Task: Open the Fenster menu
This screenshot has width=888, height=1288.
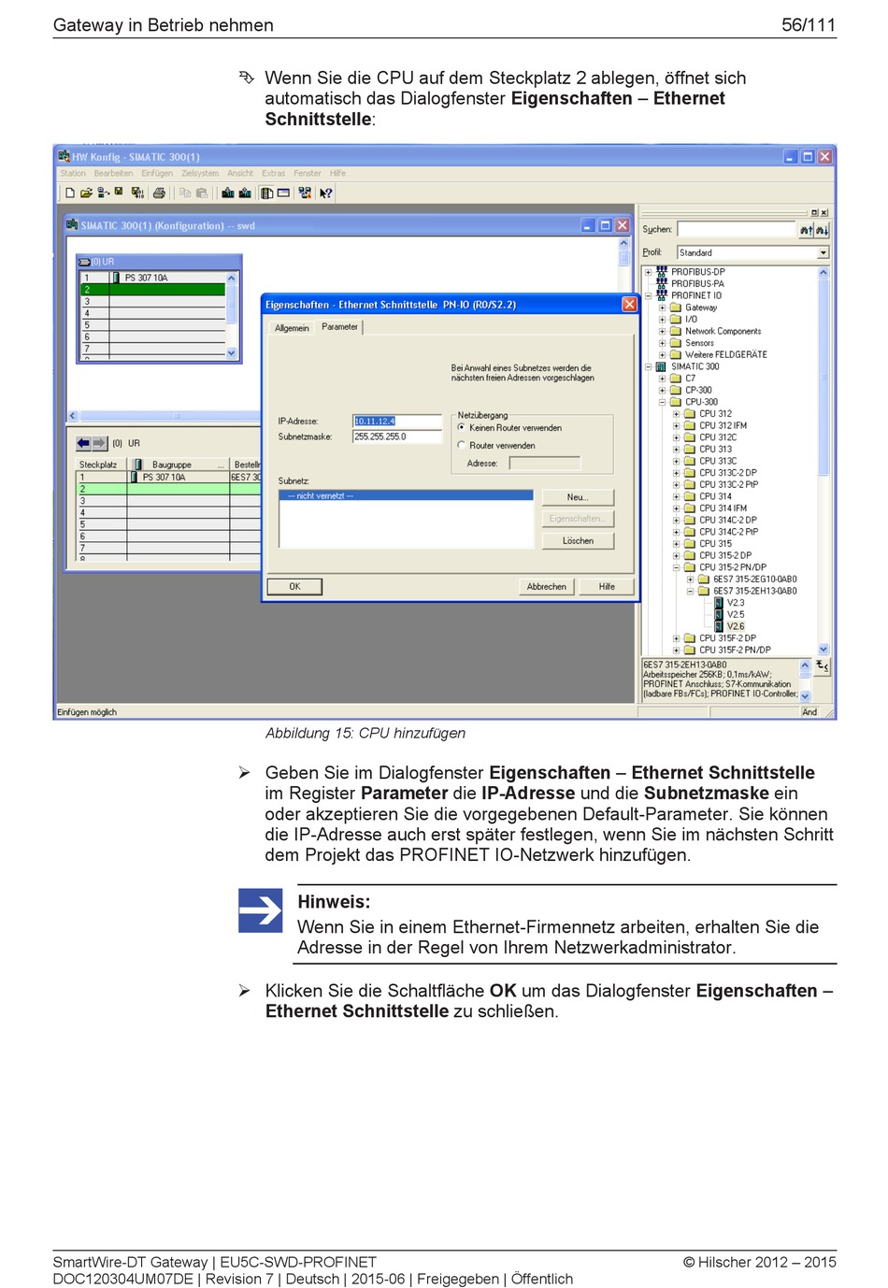Action: (308, 173)
